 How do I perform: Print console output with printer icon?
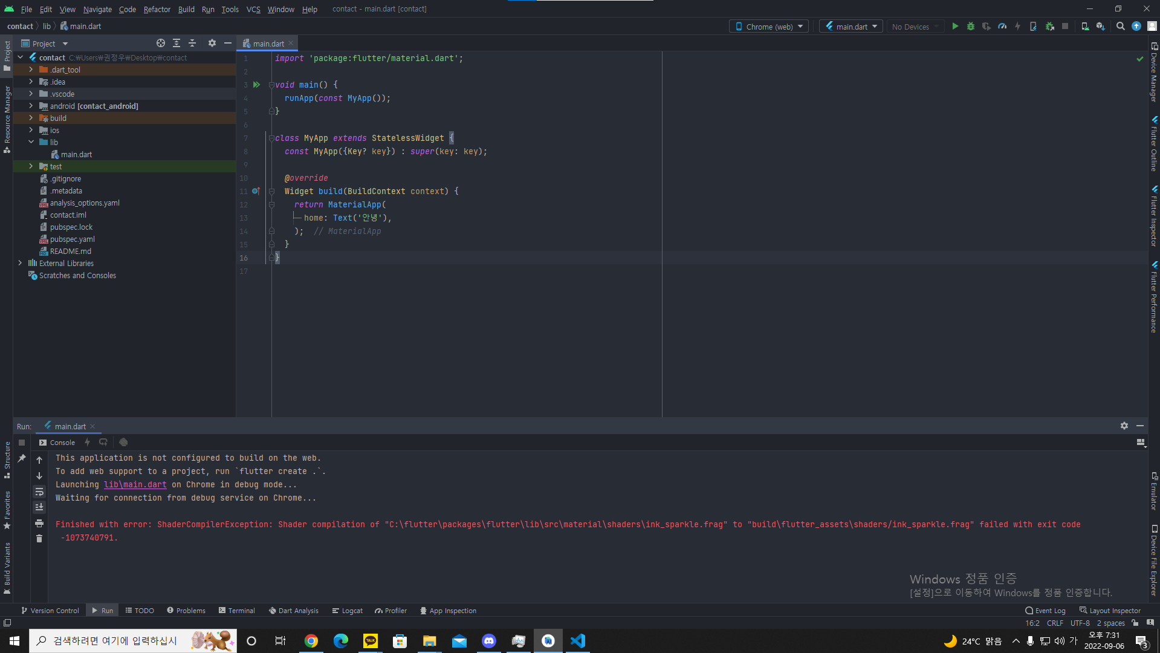(x=39, y=523)
